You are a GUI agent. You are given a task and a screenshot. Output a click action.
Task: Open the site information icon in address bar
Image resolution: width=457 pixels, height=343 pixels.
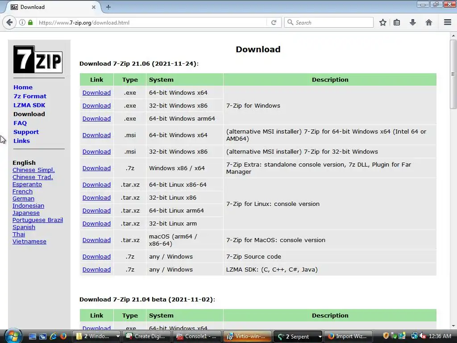[22, 22]
